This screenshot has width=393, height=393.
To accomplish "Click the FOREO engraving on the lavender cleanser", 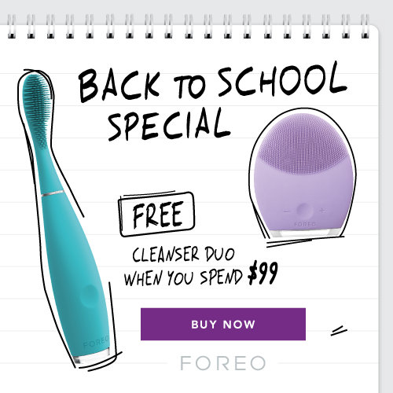I will (305, 224).
